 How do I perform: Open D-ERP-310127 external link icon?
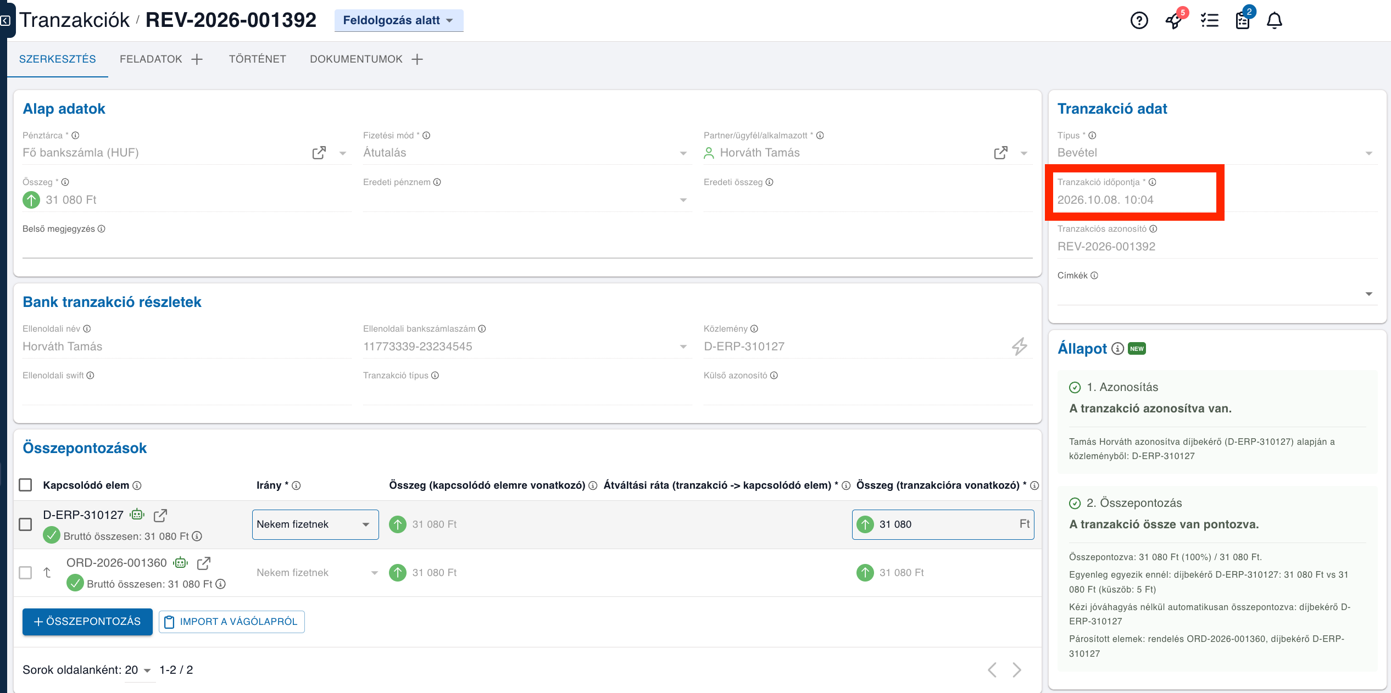160,515
